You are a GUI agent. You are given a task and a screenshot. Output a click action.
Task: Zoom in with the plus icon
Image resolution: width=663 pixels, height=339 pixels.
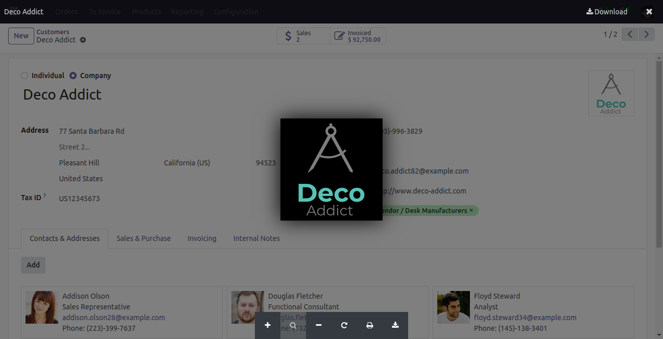point(268,325)
